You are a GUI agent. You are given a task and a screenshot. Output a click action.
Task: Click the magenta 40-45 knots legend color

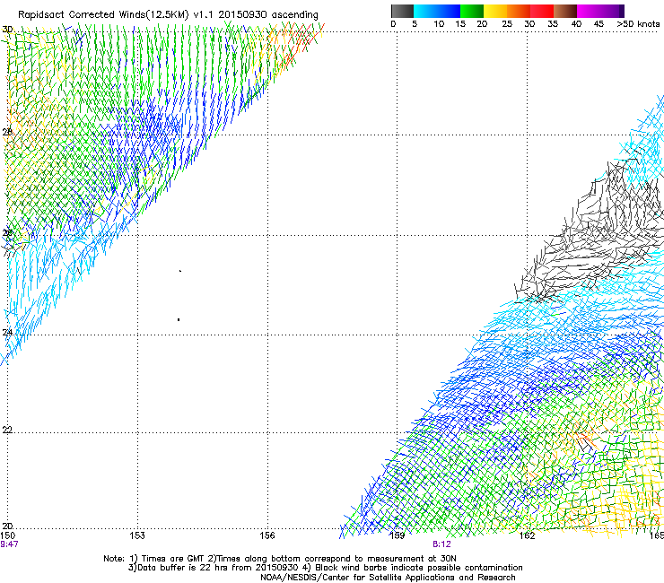pyautogui.click(x=589, y=11)
